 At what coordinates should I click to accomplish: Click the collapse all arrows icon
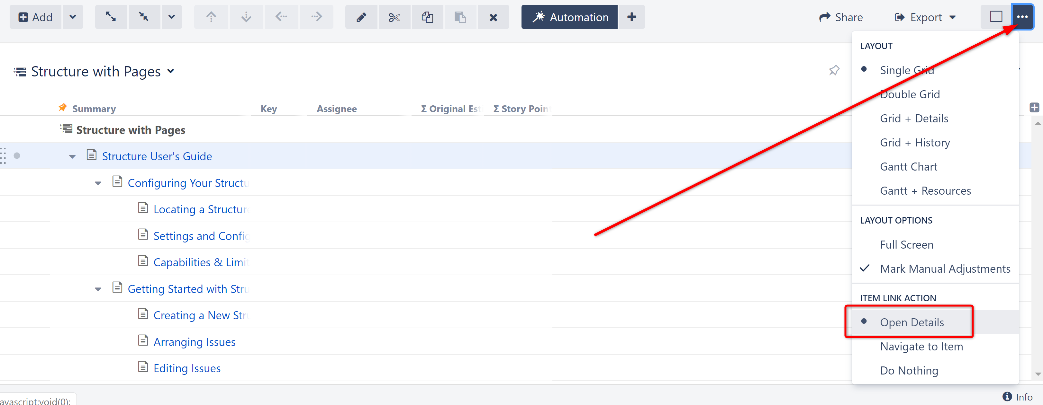[144, 17]
